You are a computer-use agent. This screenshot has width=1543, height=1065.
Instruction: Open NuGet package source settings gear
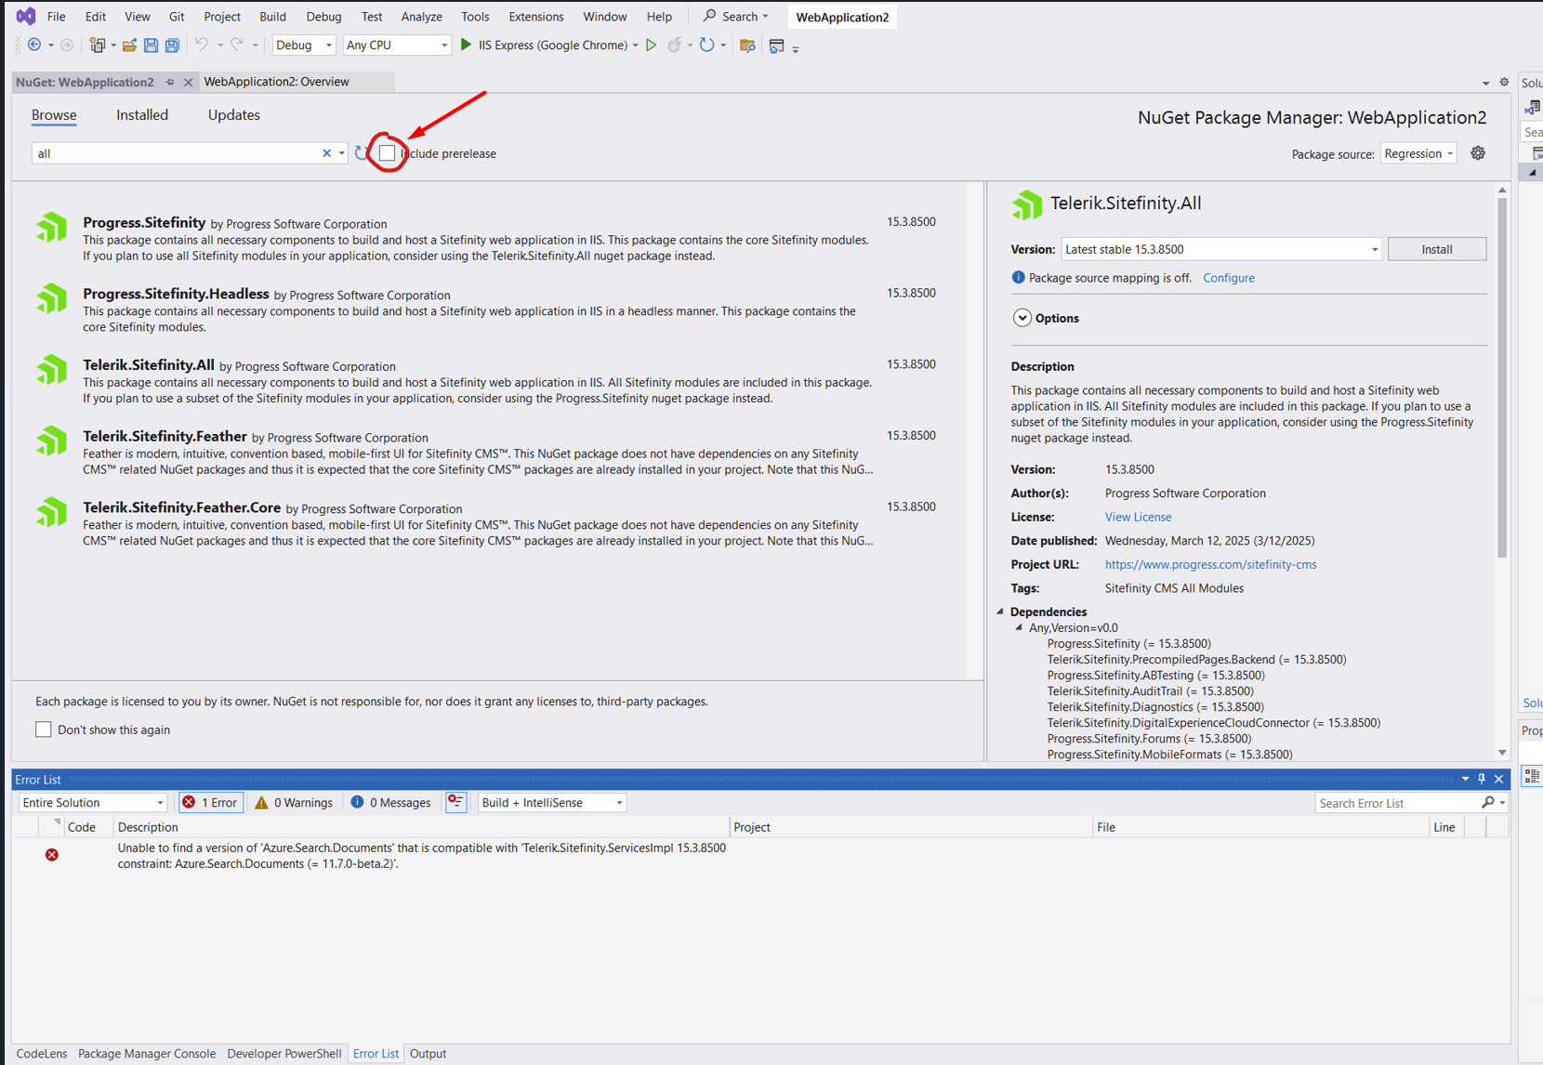[x=1478, y=152]
